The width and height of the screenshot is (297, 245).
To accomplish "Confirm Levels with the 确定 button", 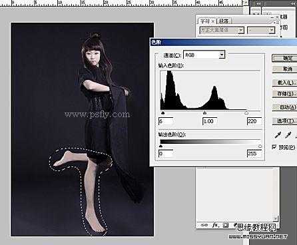I will click(285, 58).
